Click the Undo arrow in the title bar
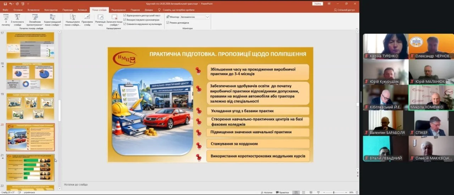The width and height of the screenshot is (454, 195). point(11,4)
